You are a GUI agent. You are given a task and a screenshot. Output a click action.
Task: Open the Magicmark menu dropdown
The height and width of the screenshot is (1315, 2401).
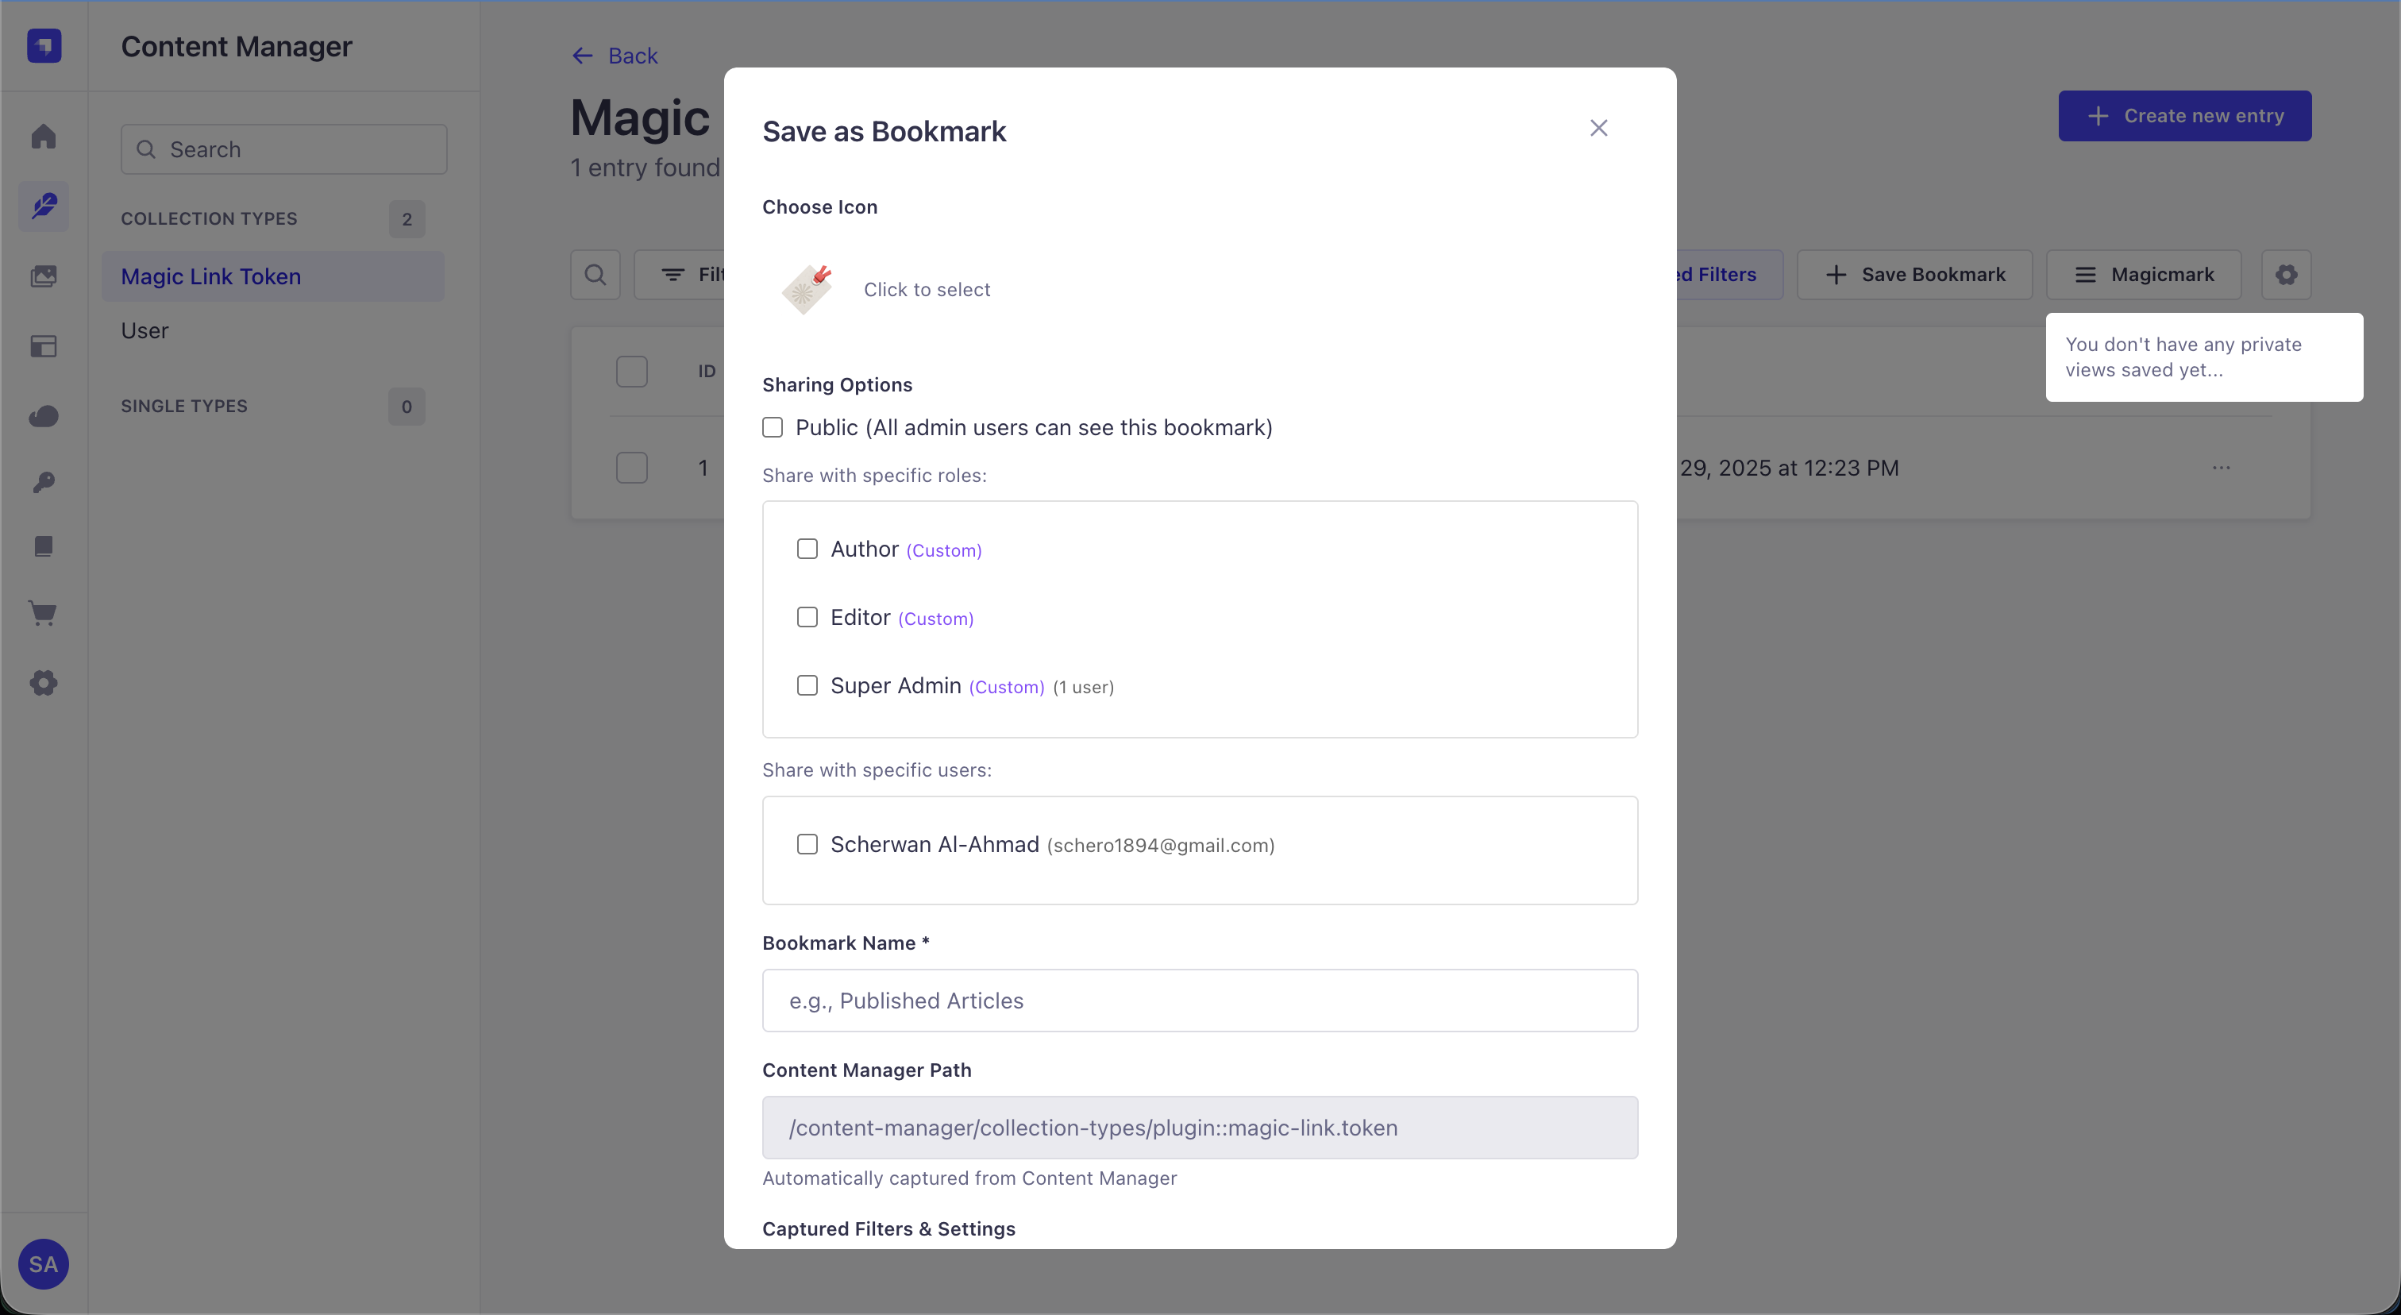point(2143,275)
